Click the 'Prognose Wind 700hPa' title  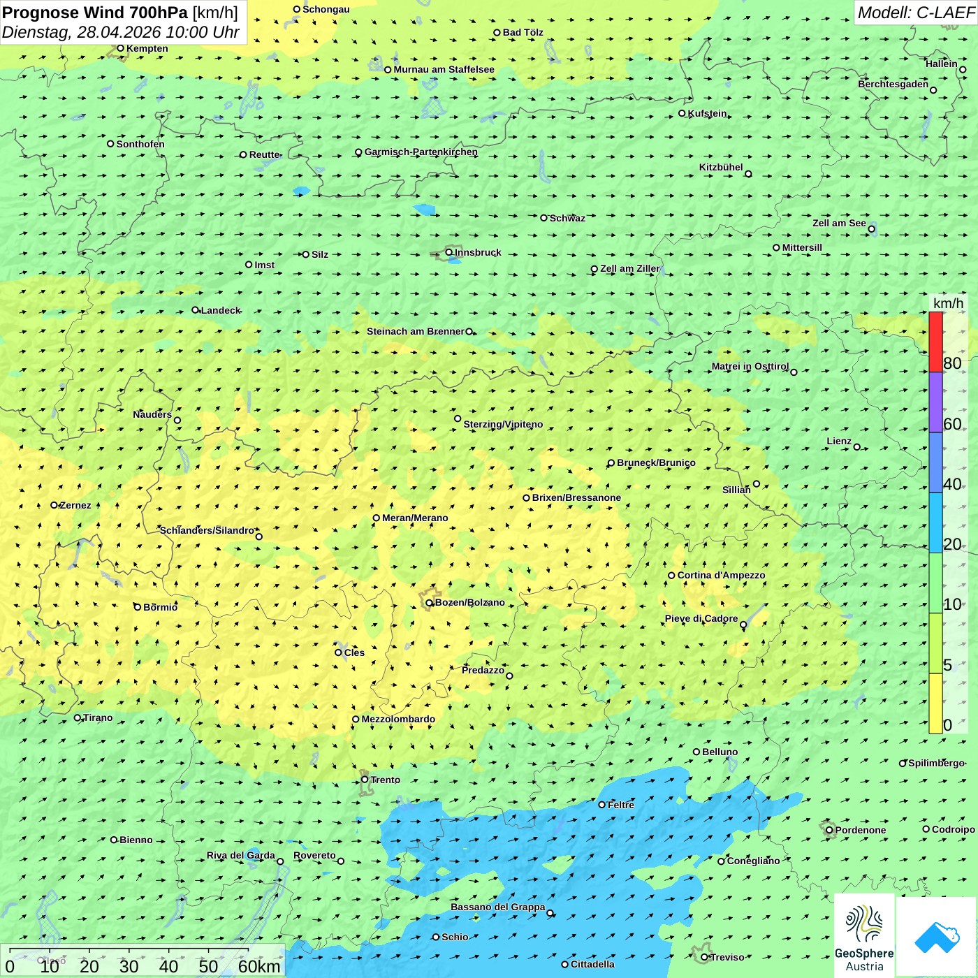95,13
